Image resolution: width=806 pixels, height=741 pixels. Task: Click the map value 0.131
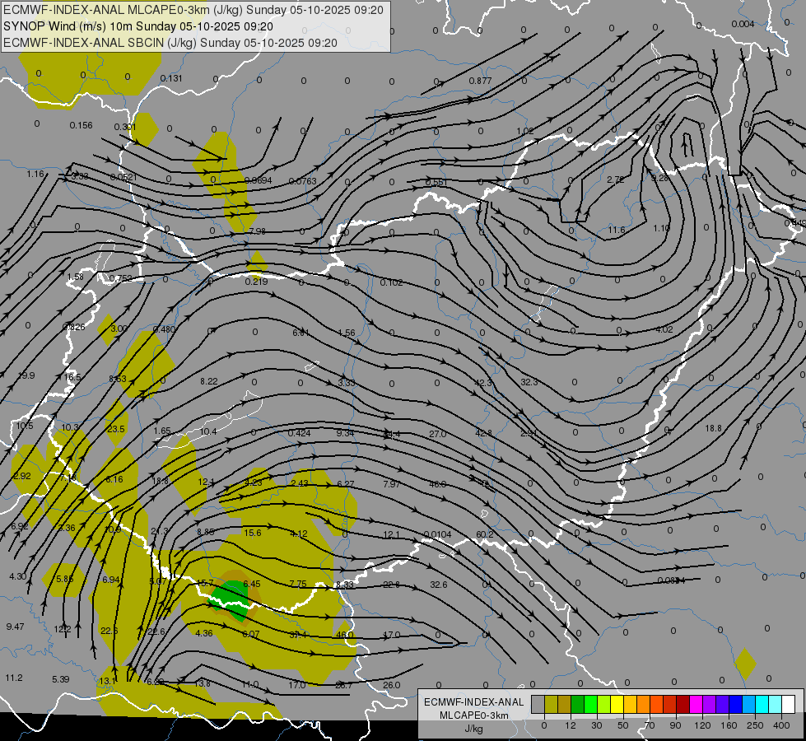[171, 78]
